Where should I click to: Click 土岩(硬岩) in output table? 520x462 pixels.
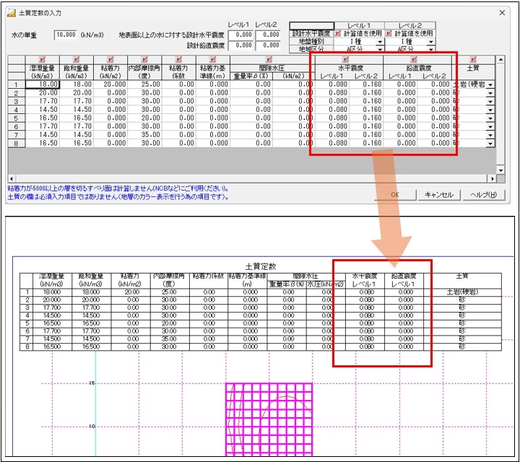coord(462,292)
